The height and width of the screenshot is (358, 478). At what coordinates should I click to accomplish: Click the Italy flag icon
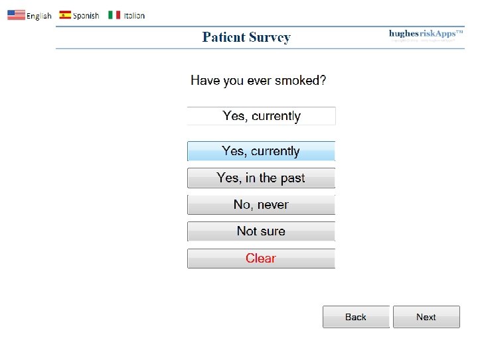[114, 15]
